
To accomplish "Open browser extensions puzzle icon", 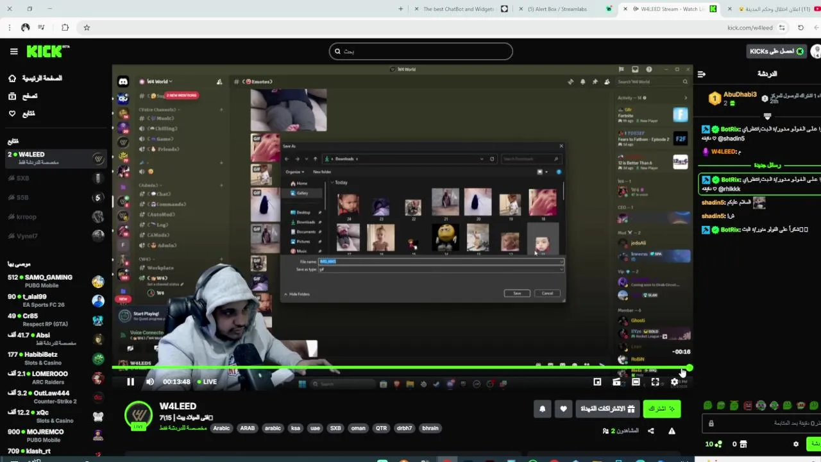I will pos(65,28).
